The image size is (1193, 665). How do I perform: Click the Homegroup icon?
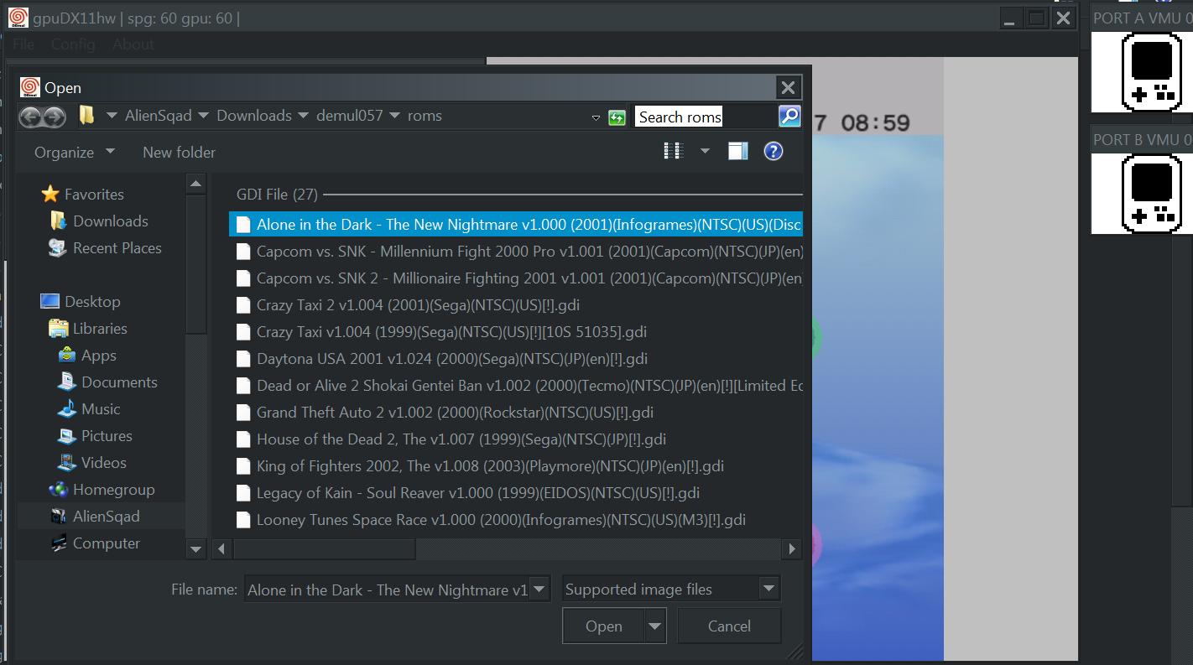pos(58,489)
